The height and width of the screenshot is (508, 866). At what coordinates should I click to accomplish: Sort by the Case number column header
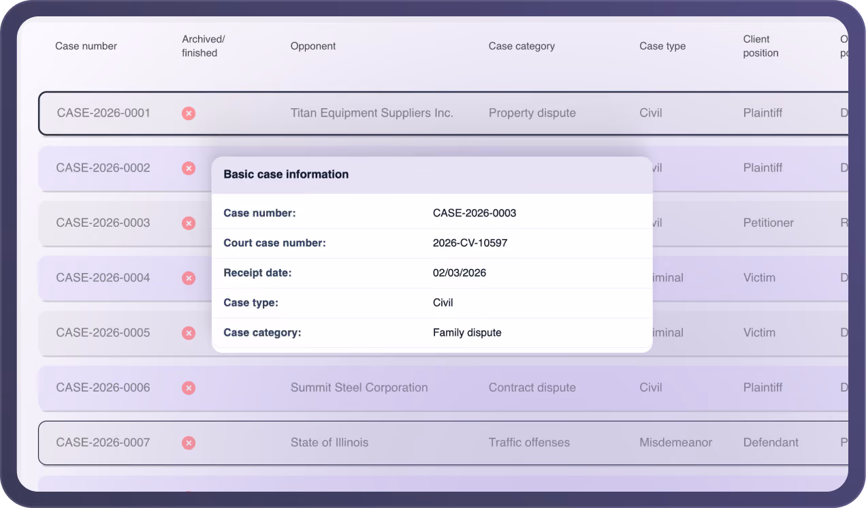tap(86, 46)
